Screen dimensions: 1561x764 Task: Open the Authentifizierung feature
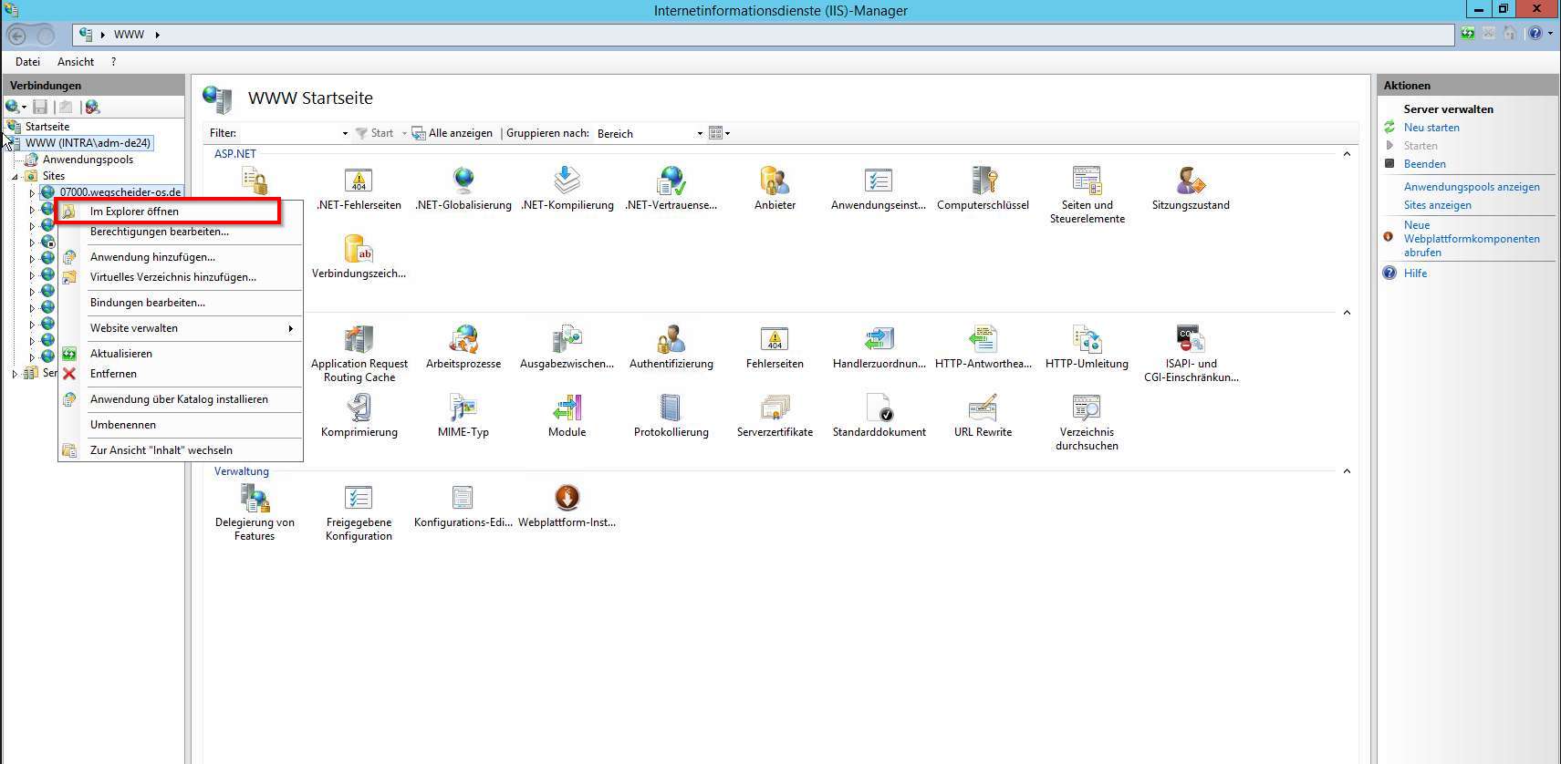click(x=671, y=347)
